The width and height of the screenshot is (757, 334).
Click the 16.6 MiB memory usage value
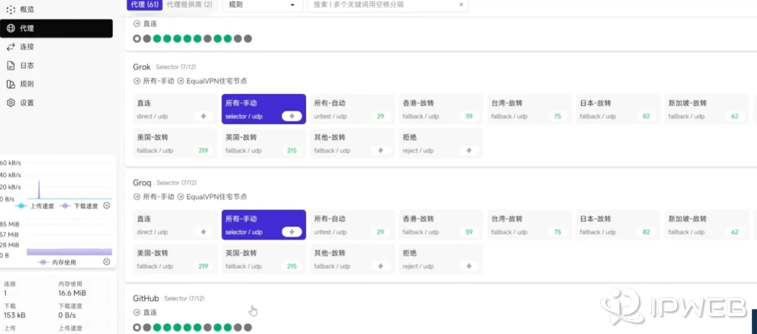coord(72,293)
